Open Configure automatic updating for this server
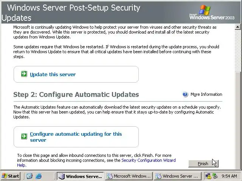242x181 pixels. [x=76, y=137]
